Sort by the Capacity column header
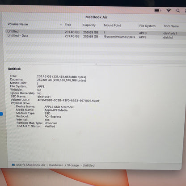This screenshot has height=186, width=186. (x=89, y=25)
